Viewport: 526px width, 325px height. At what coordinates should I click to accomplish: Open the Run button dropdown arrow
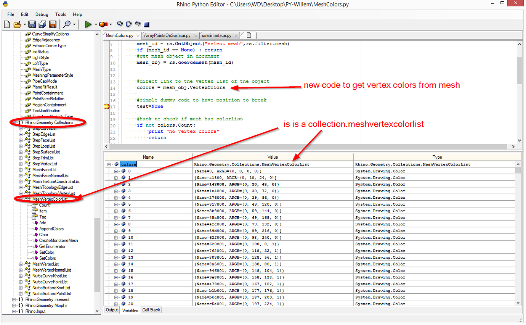point(96,24)
